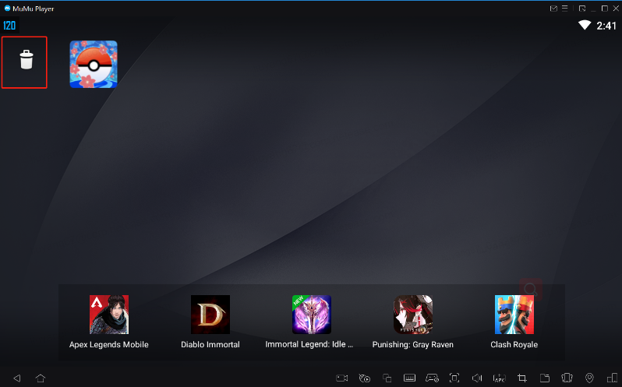622x387 pixels.
Task: Click the shrink-window arrow icon in title bar
Action: pyautogui.click(x=582, y=9)
